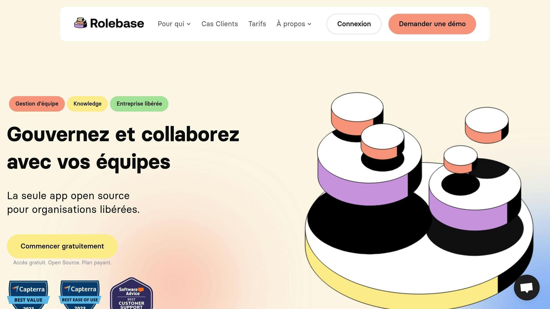Open the chat support bubble icon
Screen dimensions: 550x309
pyautogui.click(x=527, y=288)
